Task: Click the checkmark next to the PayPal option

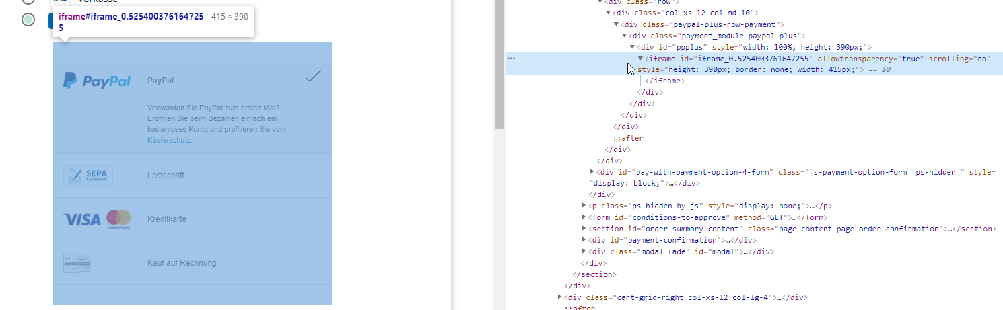Action: point(313,76)
